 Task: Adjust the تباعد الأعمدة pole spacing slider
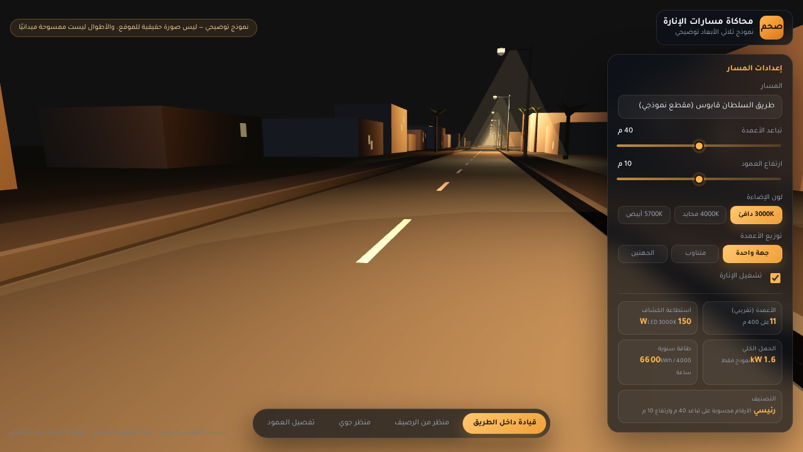click(700, 146)
